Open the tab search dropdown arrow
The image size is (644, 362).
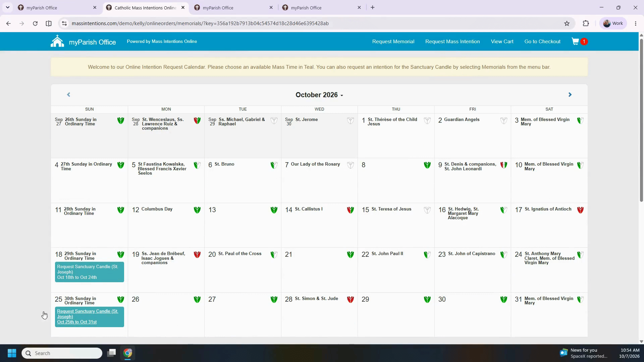(x=7, y=7)
